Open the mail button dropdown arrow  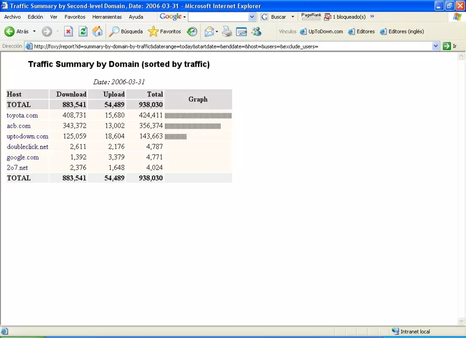point(217,32)
